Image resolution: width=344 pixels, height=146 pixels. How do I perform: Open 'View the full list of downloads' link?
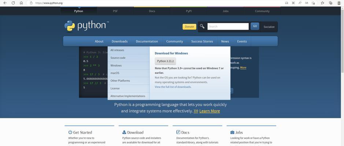click(x=173, y=87)
